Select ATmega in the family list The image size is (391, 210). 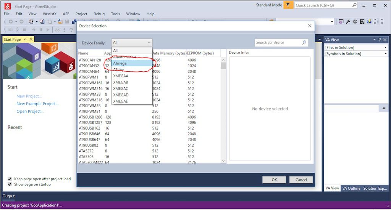click(x=132, y=63)
